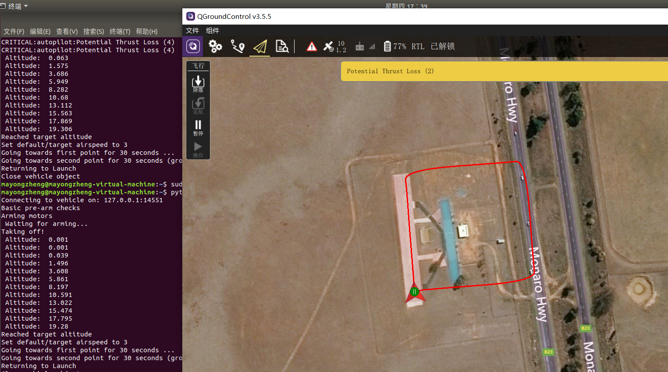668x372 pixels.
Task: Open the RTL flight mode selector
Action: click(x=418, y=46)
